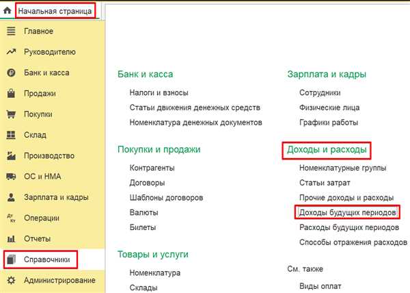
Task: Open Шаблоны договоров link
Action: pos(166,198)
